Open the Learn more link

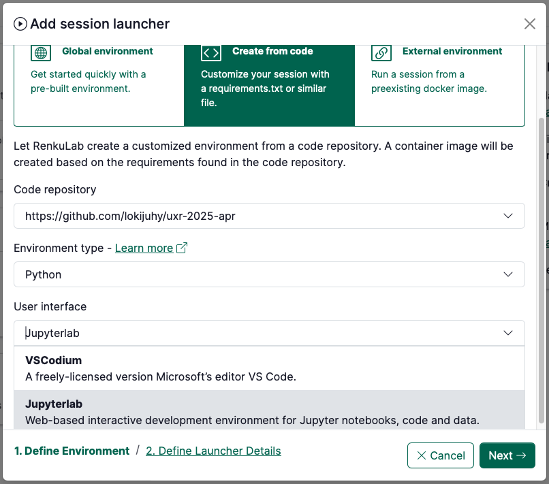[x=144, y=248]
